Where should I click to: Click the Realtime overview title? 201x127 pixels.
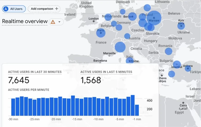[25, 21]
